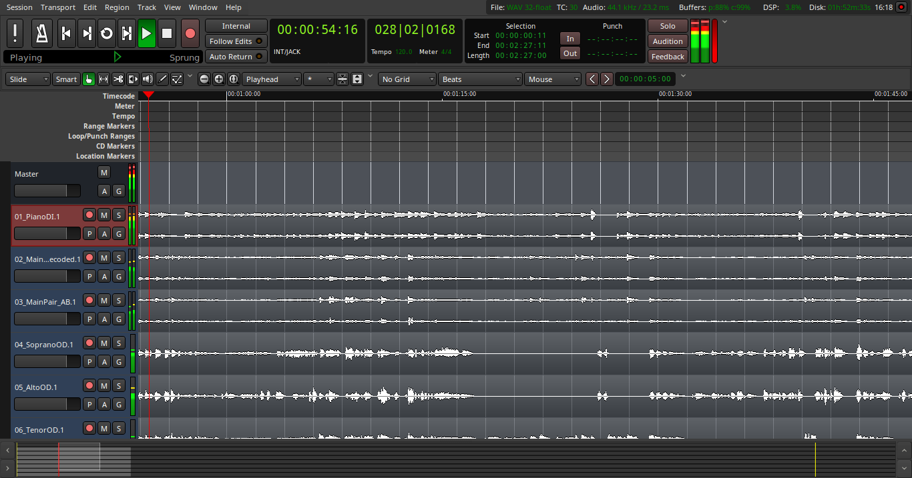Viewport: 912px width, 478px height.
Task: Open the Mouse edit point dropdown
Action: [x=552, y=79]
